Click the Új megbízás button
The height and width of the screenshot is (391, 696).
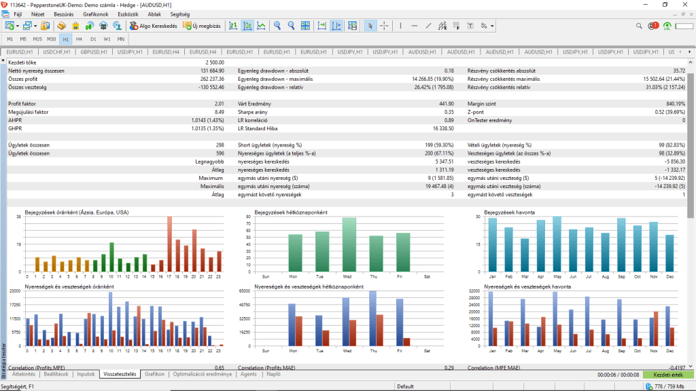[202, 26]
